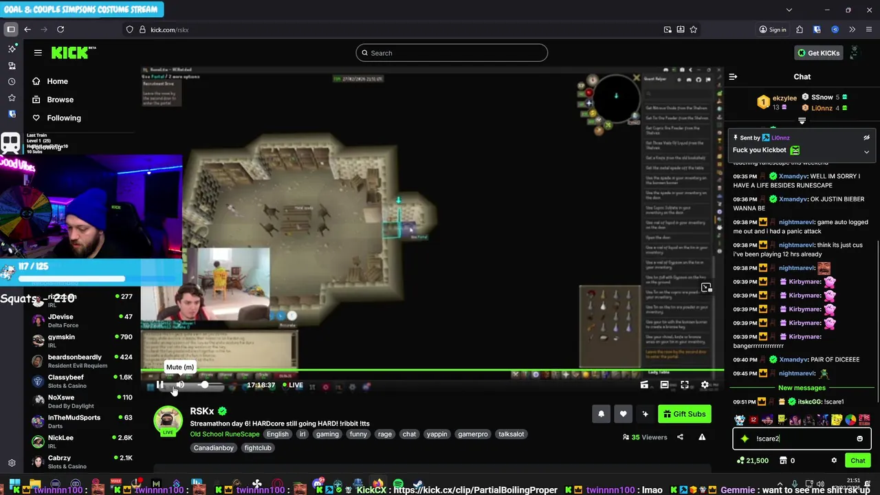Enter fullscreen video mode
The image size is (880, 495).
pos(685,385)
